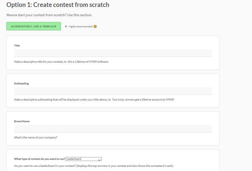Click the 'Option 1: Create contest from scratch' heading

coord(58,5)
